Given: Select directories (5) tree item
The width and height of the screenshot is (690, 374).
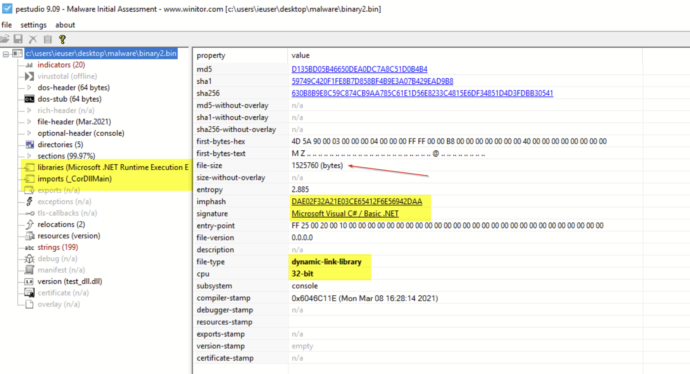Looking at the screenshot, I should 60,145.
